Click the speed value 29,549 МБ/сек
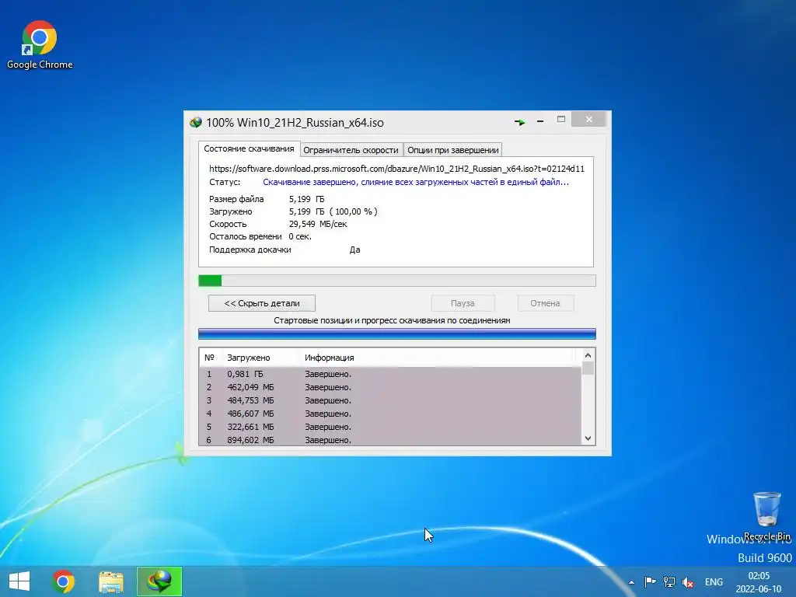 click(x=318, y=224)
